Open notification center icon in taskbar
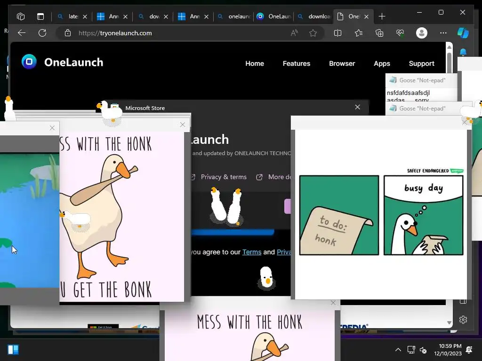The image size is (482, 361). 469,350
